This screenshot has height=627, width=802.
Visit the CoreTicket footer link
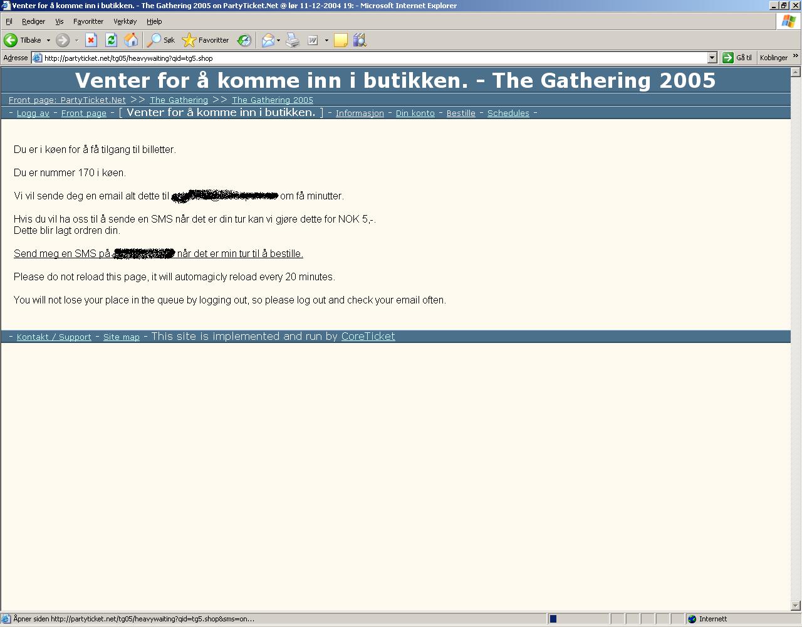tap(368, 337)
